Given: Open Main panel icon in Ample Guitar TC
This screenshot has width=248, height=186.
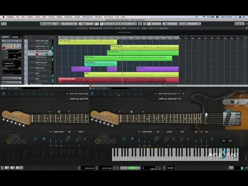Looking at the screenshot, I should coord(92,94).
